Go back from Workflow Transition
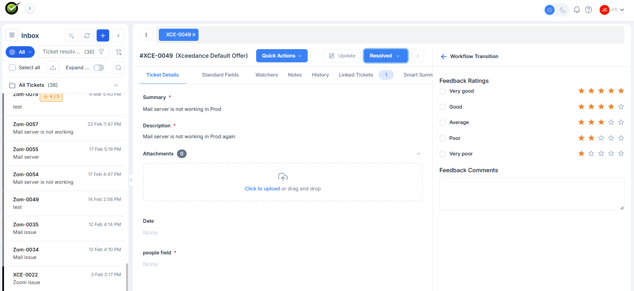 click(x=444, y=56)
